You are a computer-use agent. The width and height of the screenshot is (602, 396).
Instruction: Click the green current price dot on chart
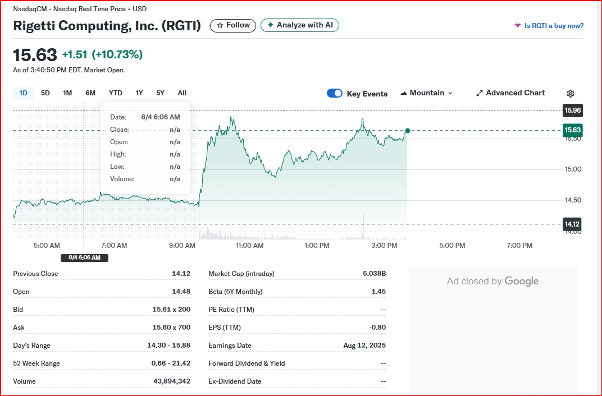[407, 131]
